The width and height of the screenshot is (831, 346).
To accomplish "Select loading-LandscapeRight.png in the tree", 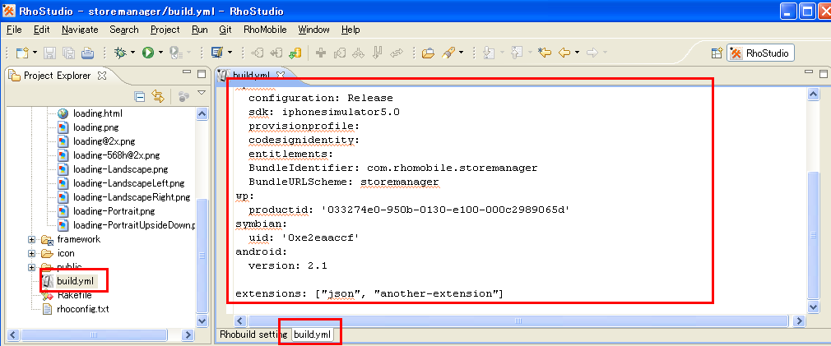I will click(x=132, y=197).
